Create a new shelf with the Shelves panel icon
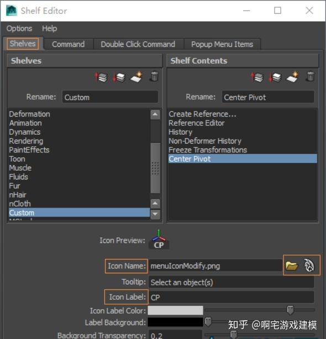The image size is (326, 339). (x=136, y=77)
